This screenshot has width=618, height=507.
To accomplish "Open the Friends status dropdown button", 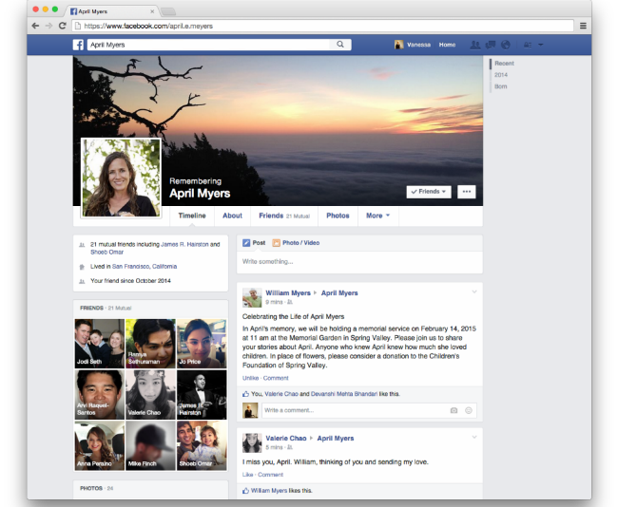I will pos(428,192).
